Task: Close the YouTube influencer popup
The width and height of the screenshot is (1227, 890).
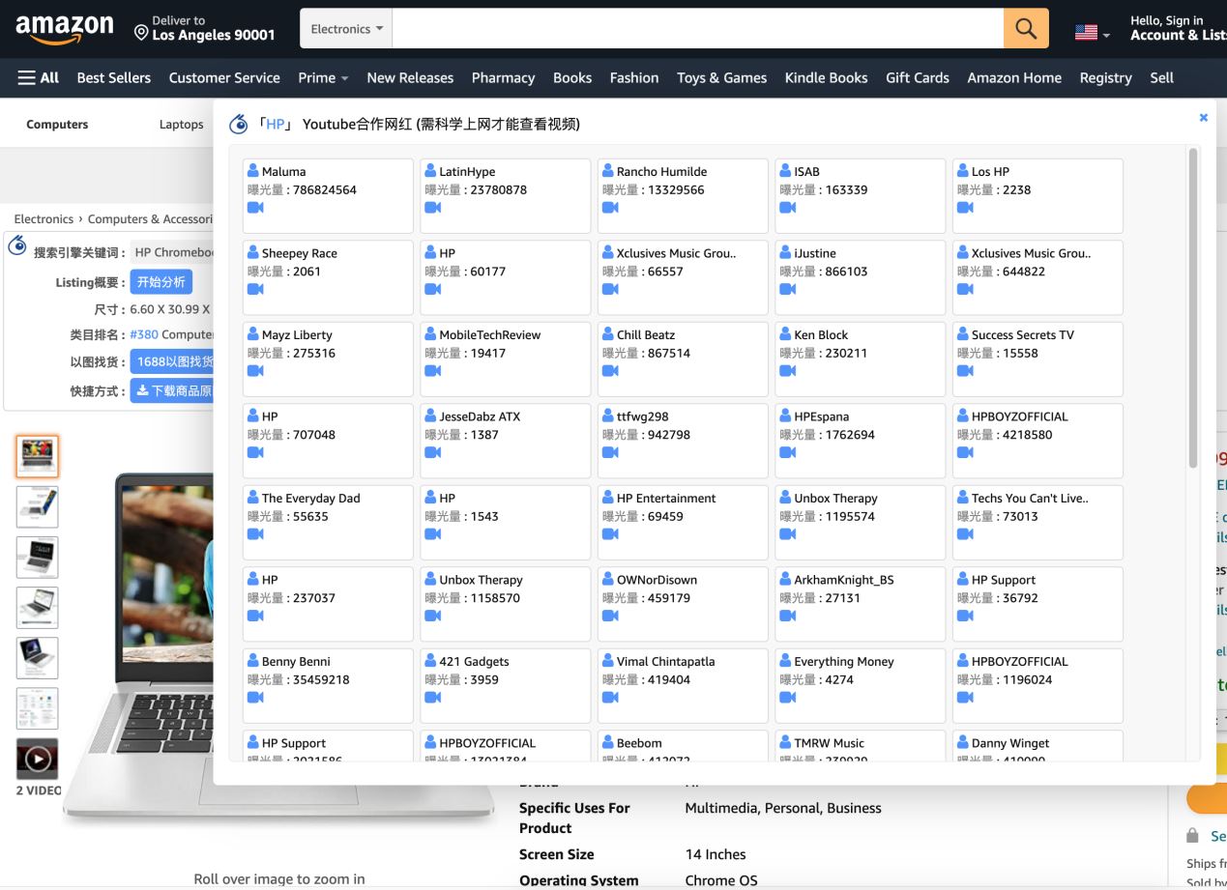Action: click(x=1204, y=117)
